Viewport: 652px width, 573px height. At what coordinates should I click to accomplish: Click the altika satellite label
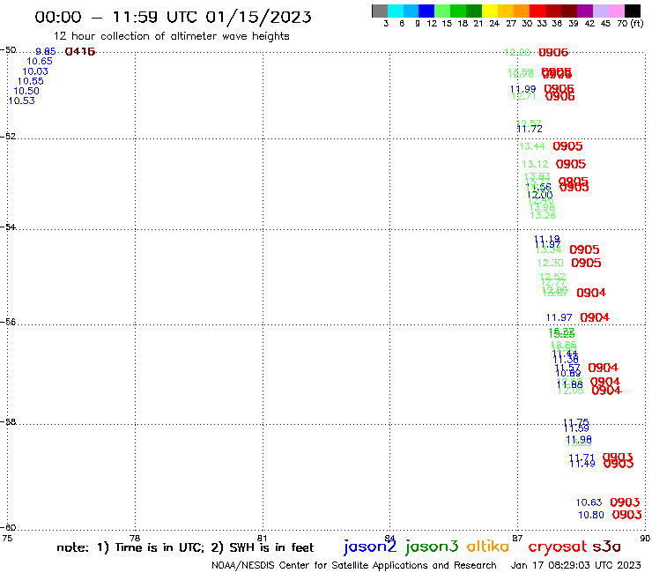point(487,547)
